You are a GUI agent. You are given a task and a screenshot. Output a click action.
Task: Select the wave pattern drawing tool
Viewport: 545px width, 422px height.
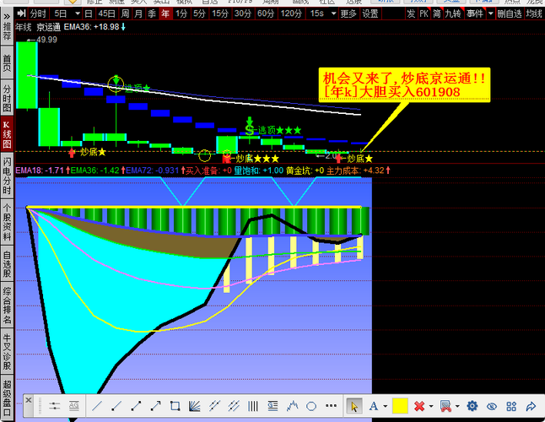(x=292, y=406)
